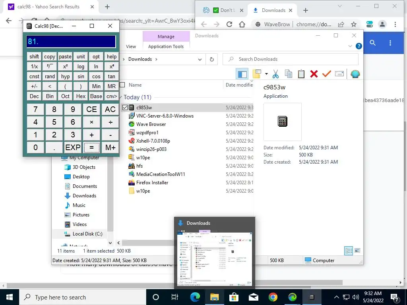Switch to large icons view in status bar

(357, 251)
